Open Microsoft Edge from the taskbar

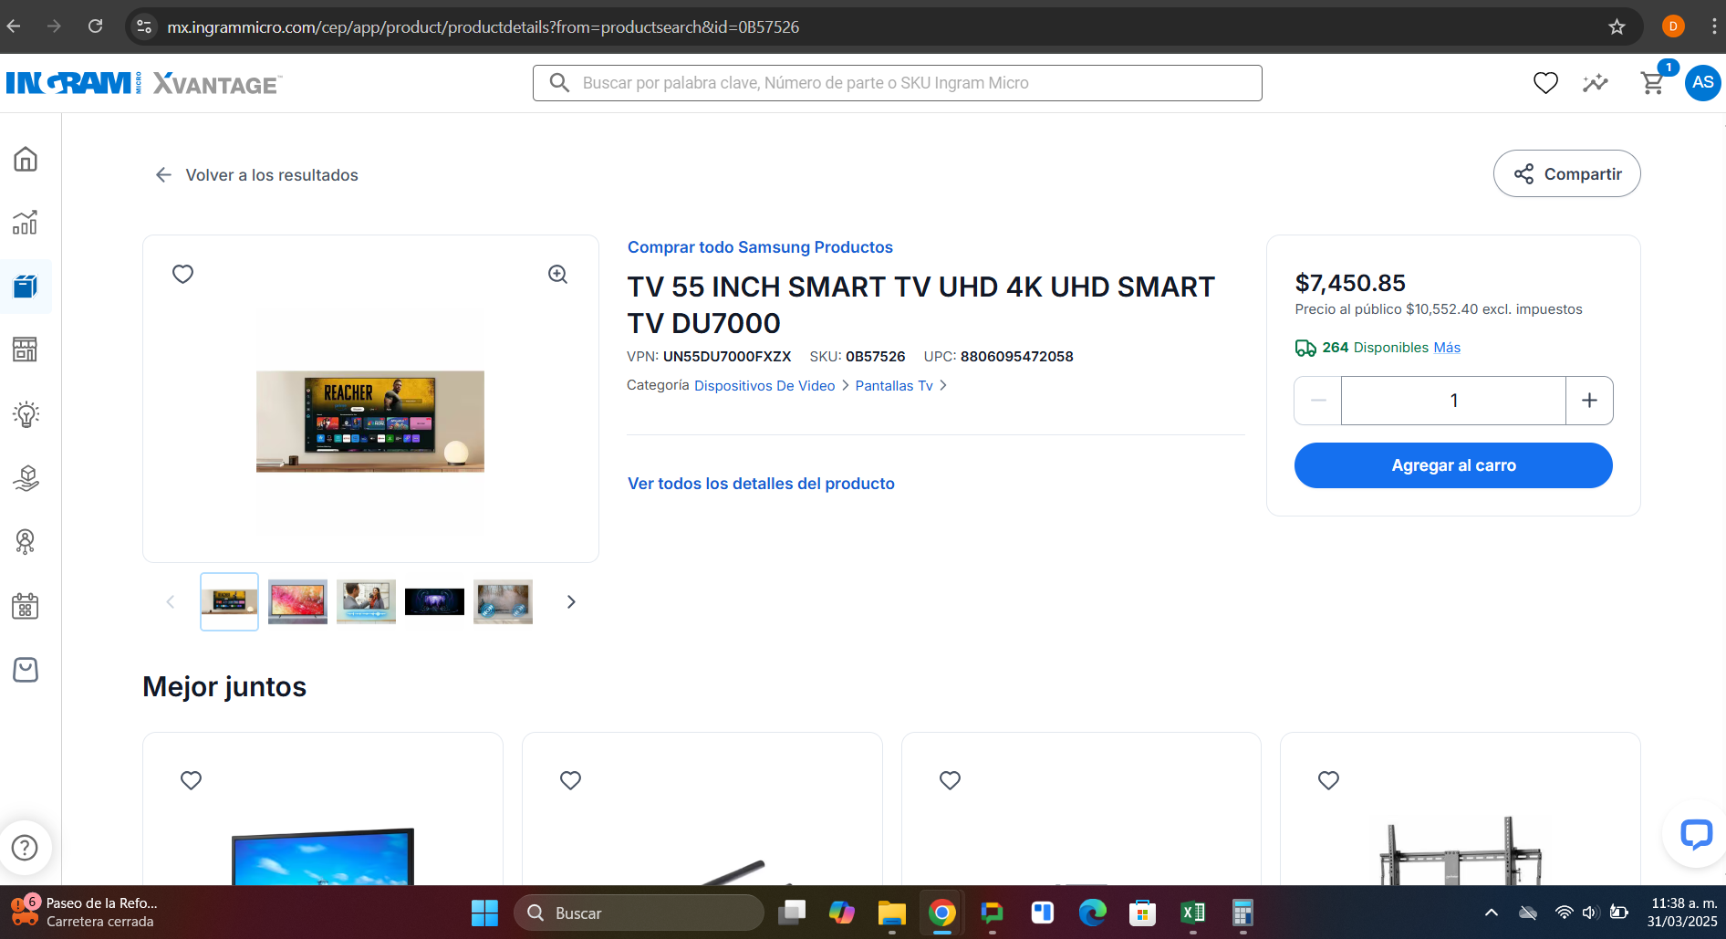click(1092, 913)
